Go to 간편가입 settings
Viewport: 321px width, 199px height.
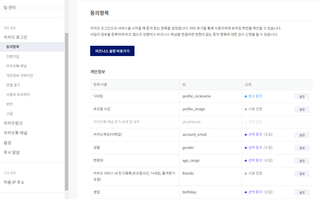pyautogui.click(x=13, y=56)
